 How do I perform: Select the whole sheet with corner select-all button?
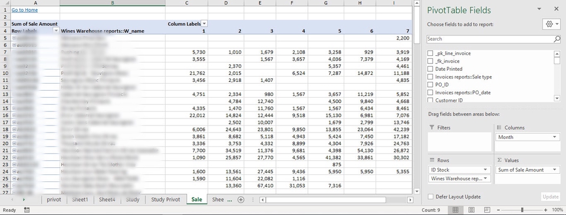tap(5, 3)
